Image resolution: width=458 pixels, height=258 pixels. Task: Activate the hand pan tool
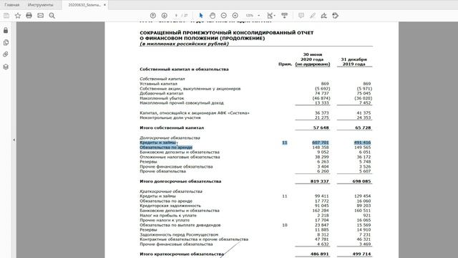[x=213, y=16]
